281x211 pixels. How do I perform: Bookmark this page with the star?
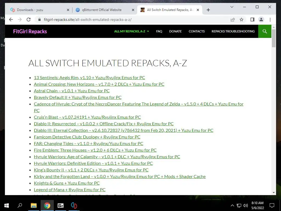pos(241,20)
